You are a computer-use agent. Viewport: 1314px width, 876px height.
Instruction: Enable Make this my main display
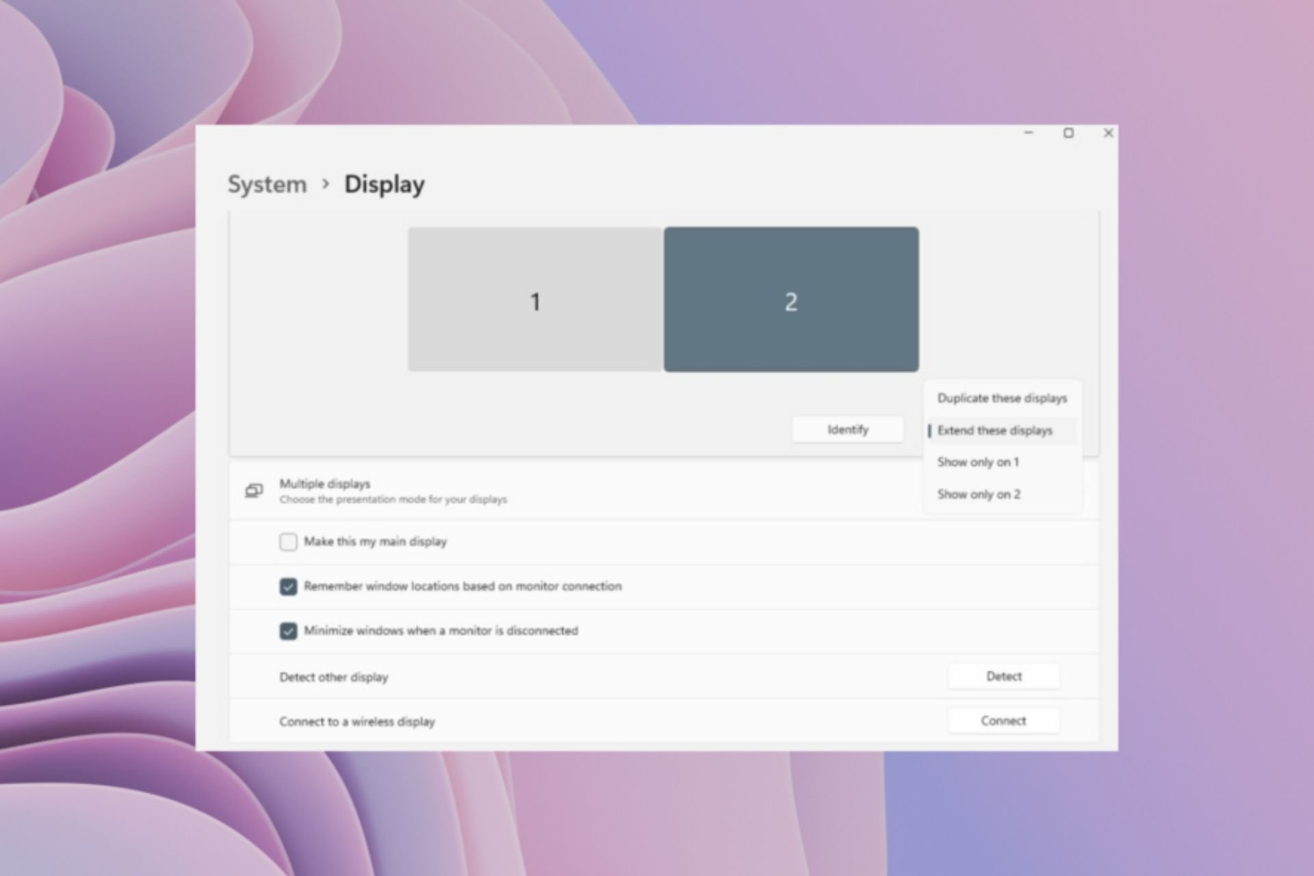click(288, 542)
